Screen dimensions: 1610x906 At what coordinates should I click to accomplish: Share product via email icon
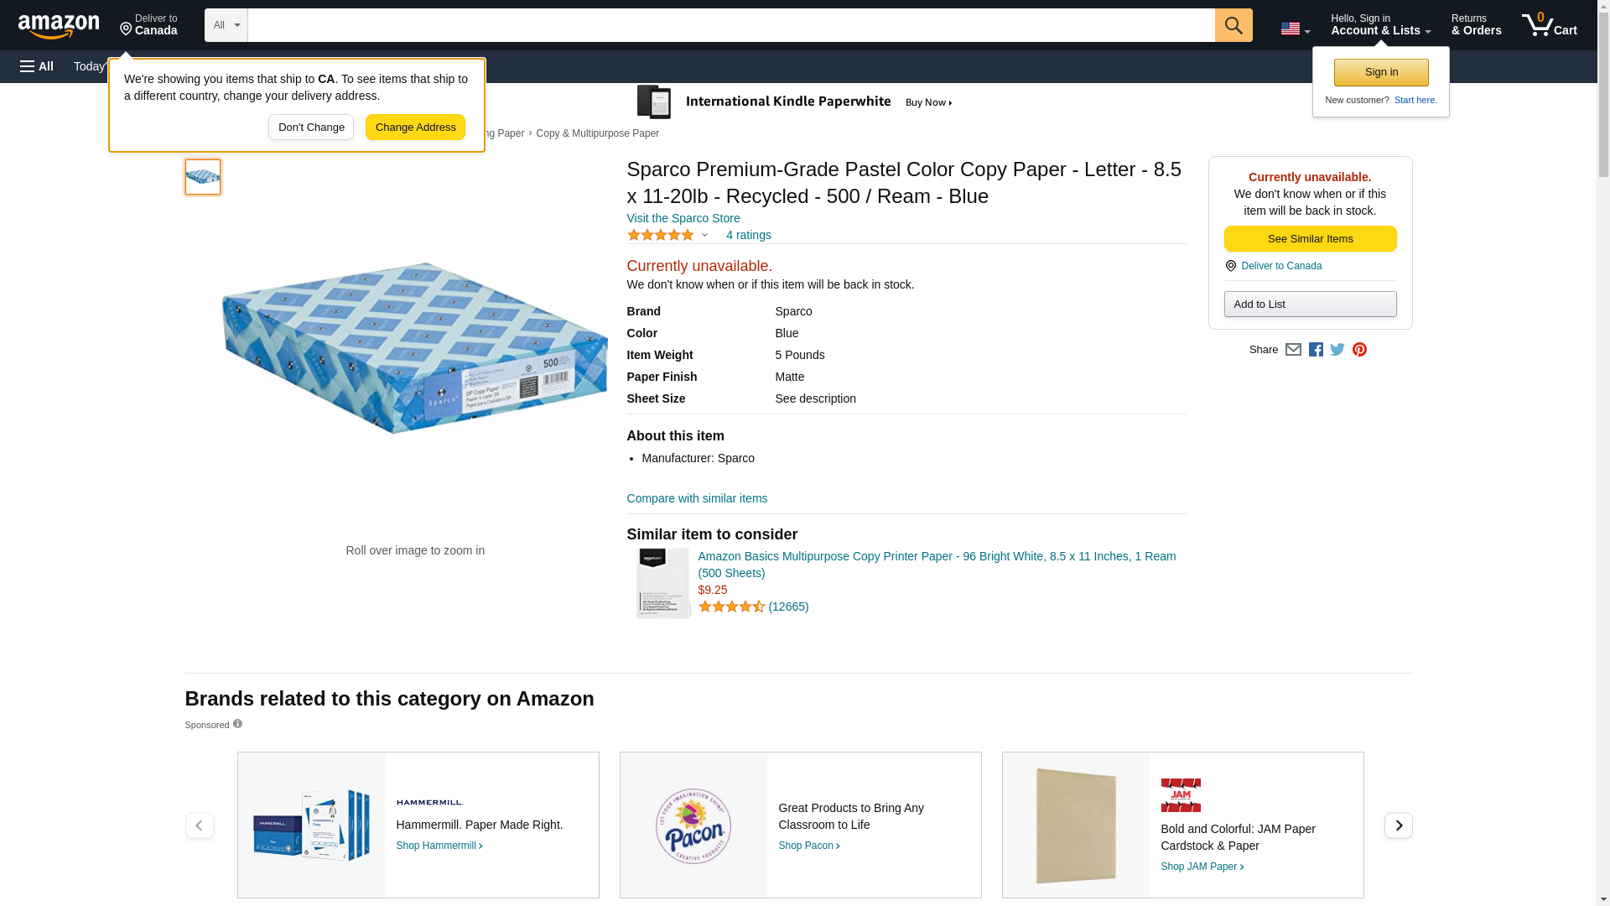pyautogui.click(x=1293, y=350)
